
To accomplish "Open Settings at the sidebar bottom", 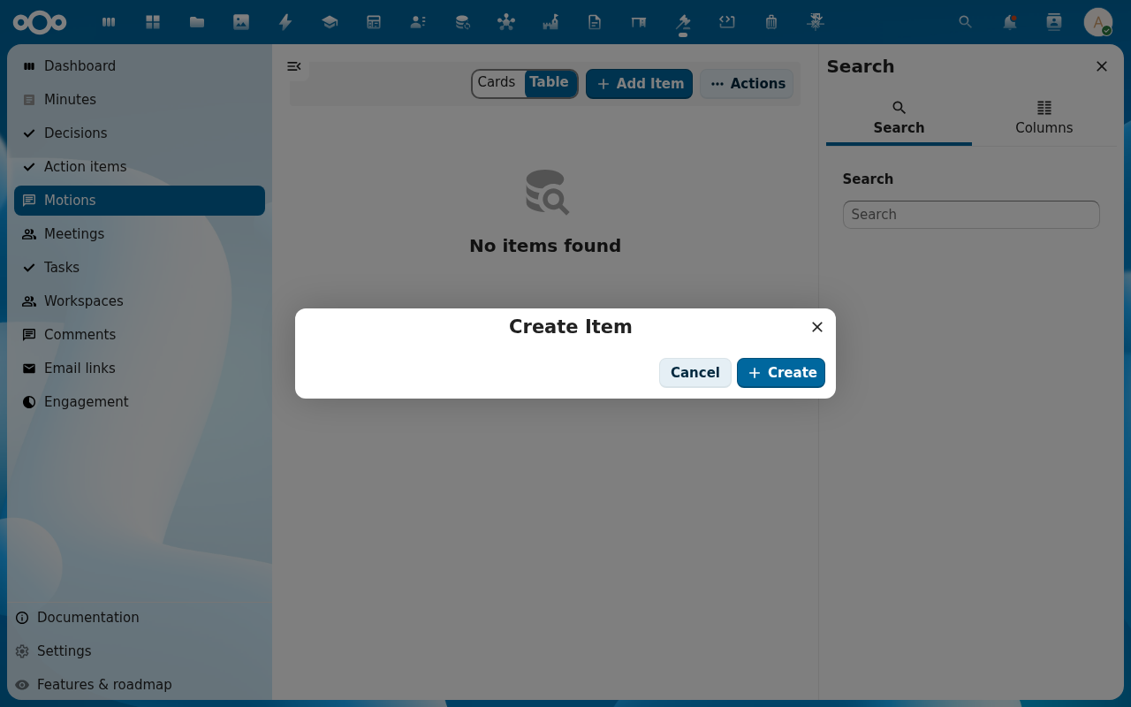I will click(x=140, y=651).
